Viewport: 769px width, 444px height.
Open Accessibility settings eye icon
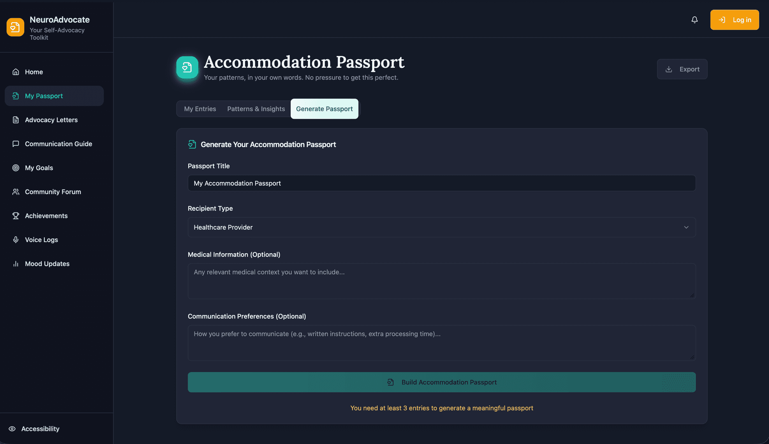[12, 429]
